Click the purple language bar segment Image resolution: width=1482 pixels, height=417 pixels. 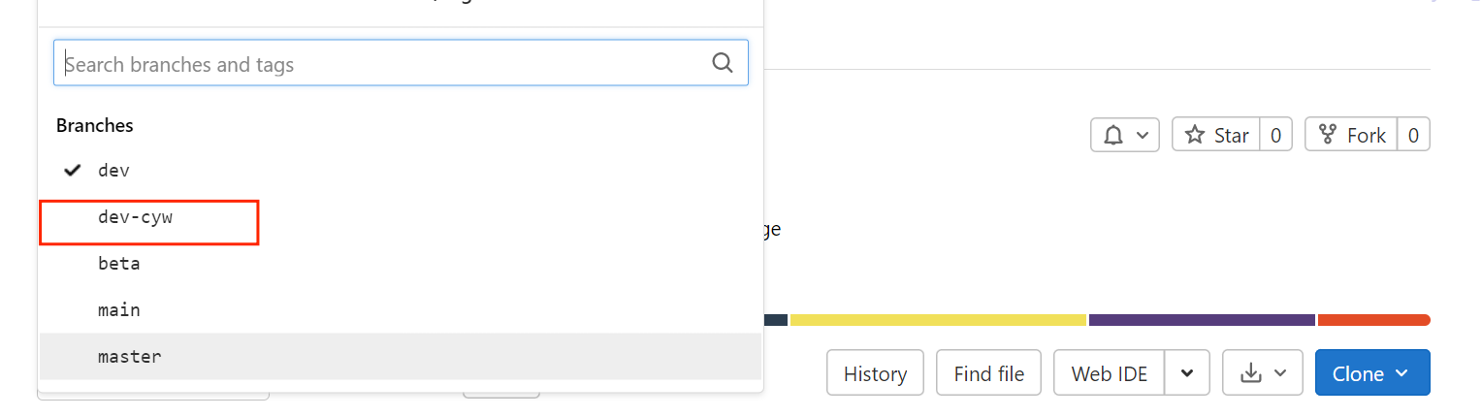coord(1201,320)
